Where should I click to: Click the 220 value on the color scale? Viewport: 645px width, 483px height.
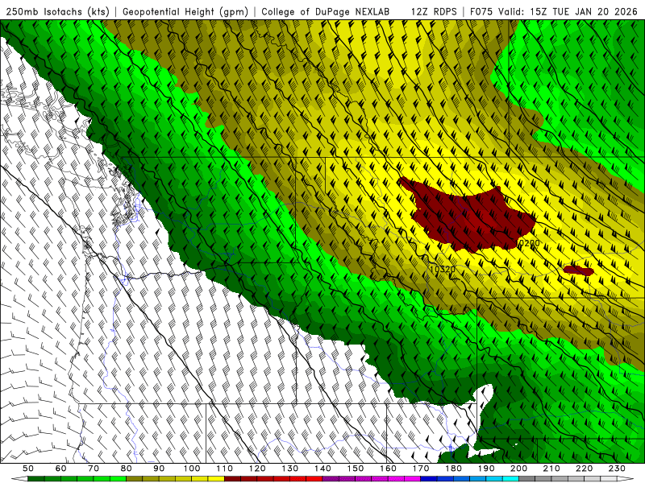tap(584, 469)
